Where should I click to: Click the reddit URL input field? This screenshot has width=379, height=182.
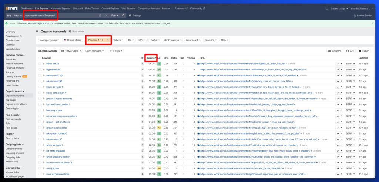click(59, 16)
